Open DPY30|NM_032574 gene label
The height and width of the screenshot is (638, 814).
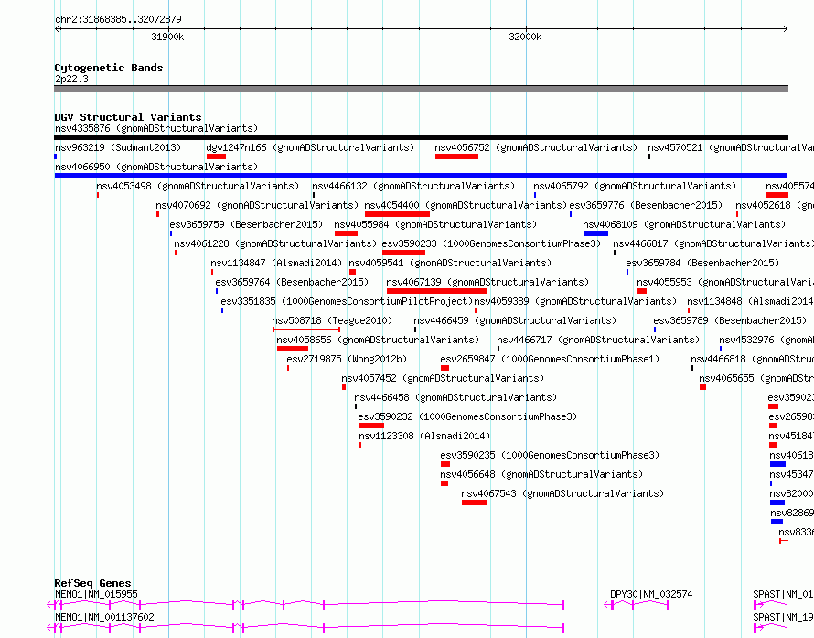[651, 594]
